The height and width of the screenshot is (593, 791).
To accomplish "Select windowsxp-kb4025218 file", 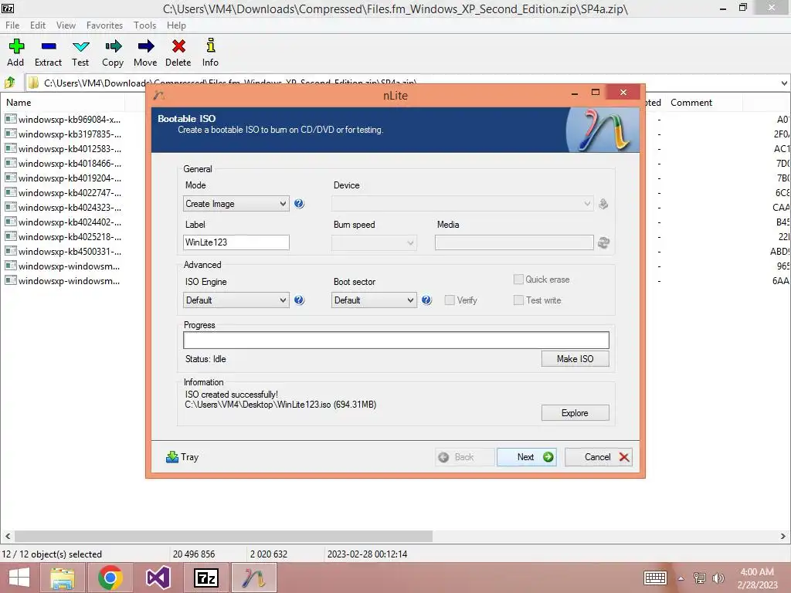I will [63, 236].
